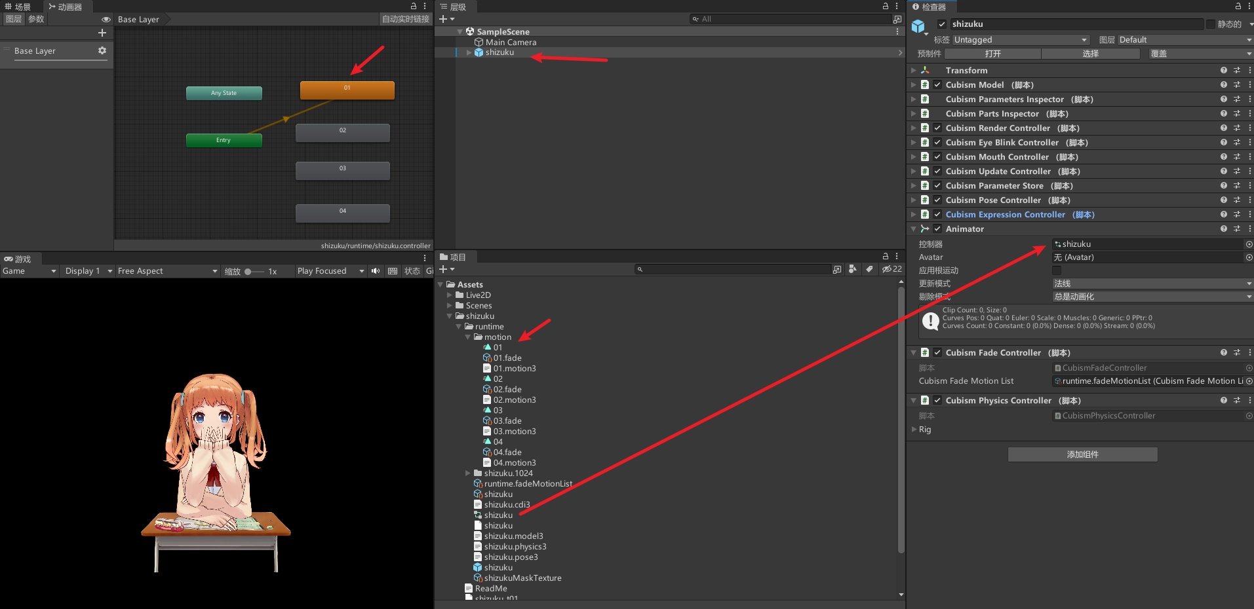Open the prefab Overrides dropdown button
The width and height of the screenshot is (1254, 609).
click(1199, 54)
